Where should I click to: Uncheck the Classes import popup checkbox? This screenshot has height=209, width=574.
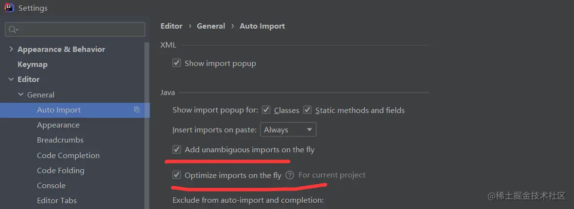266,110
